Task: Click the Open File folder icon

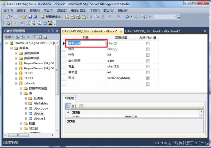Action: pyautogui.click(x=24, y=17)
